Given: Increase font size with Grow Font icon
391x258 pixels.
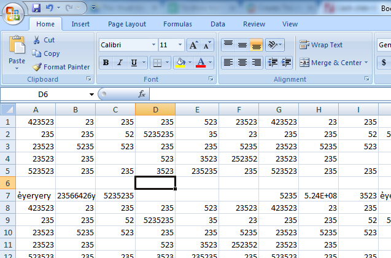Looking at the screenshot, I should (193, 45).
